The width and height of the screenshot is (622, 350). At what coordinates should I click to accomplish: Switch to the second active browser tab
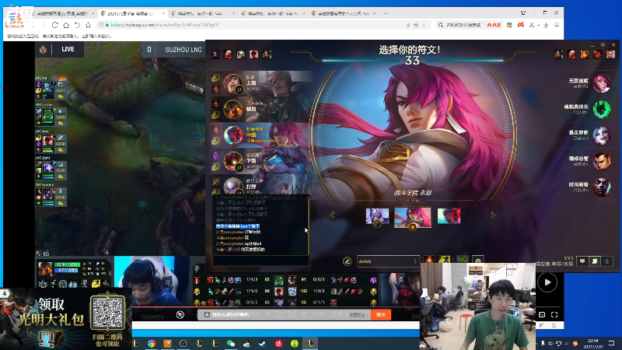tap(132, 13)
